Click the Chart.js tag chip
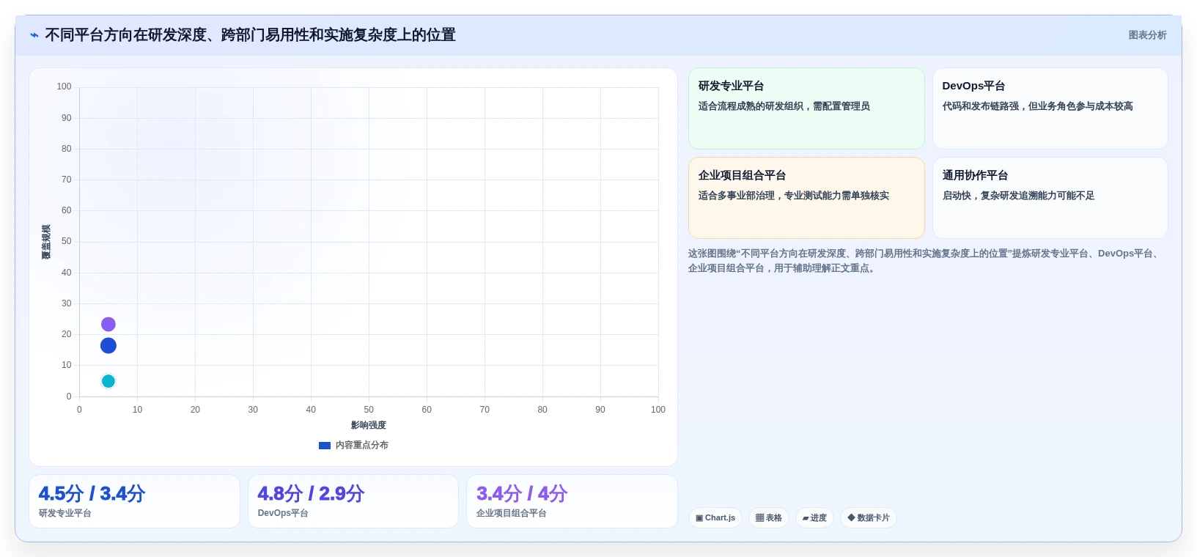 (x=715, y=518)
